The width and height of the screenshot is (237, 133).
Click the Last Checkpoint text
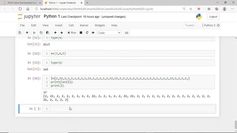(80, 17)
